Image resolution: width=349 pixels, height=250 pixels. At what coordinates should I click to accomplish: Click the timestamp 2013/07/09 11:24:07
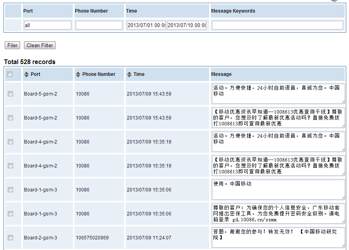149,238
